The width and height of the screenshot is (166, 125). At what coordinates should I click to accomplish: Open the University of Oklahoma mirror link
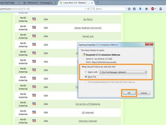pos(88,104)
